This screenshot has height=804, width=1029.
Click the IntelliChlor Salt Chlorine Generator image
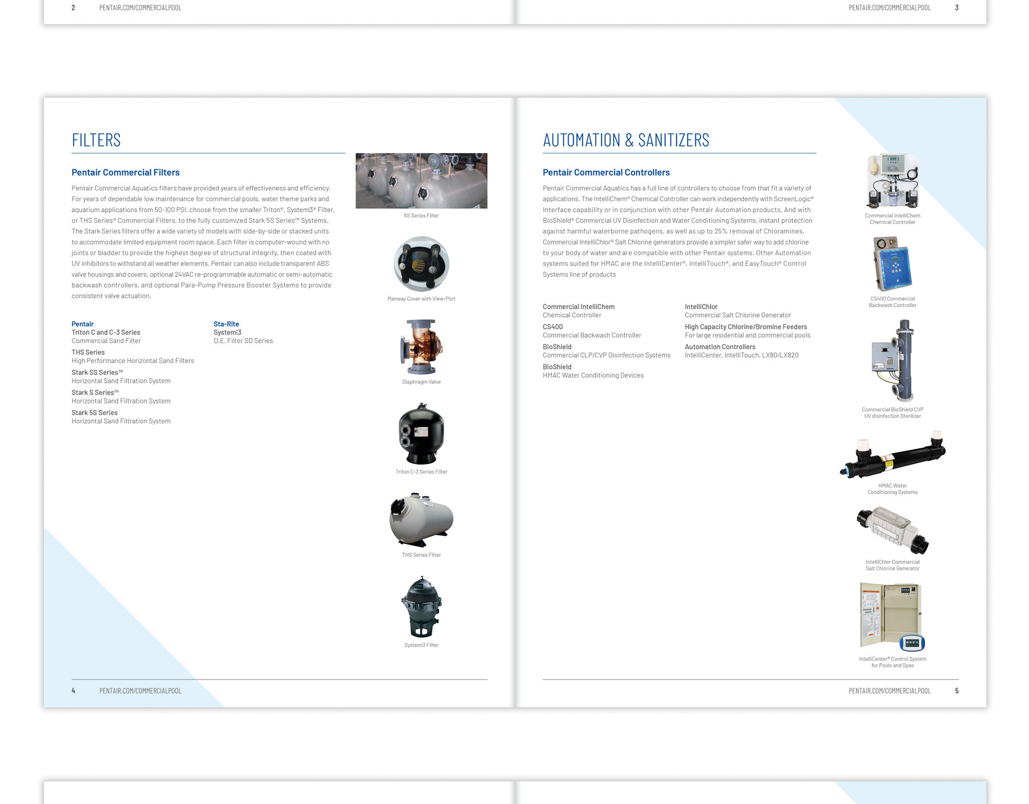892,531
